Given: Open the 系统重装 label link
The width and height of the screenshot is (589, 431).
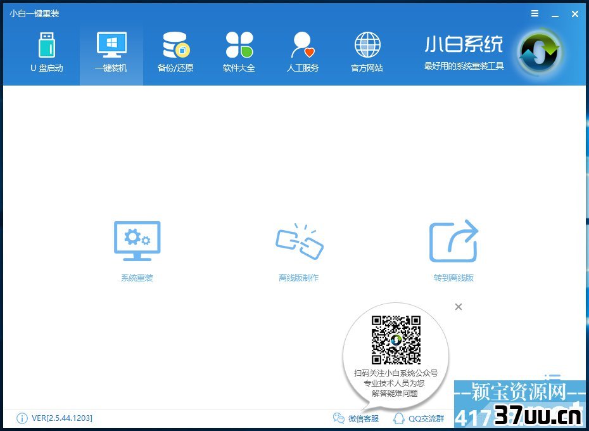Looking at the screenshot, I should [x=137, y=278].
